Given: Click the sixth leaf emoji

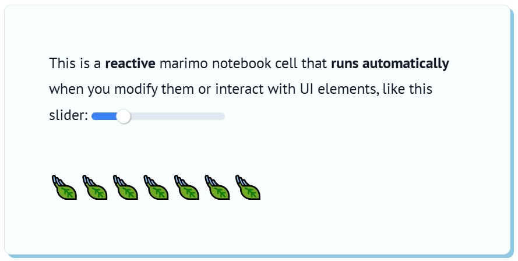Looking at the screenshot, I should [x=217, y=188].
